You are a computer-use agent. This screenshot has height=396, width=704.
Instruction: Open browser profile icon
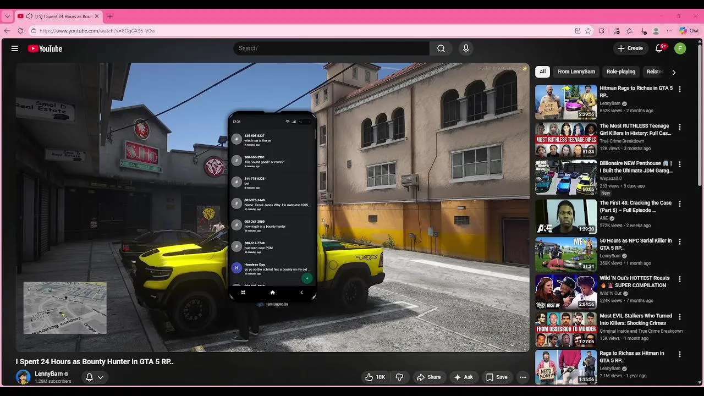click(656, 31)
